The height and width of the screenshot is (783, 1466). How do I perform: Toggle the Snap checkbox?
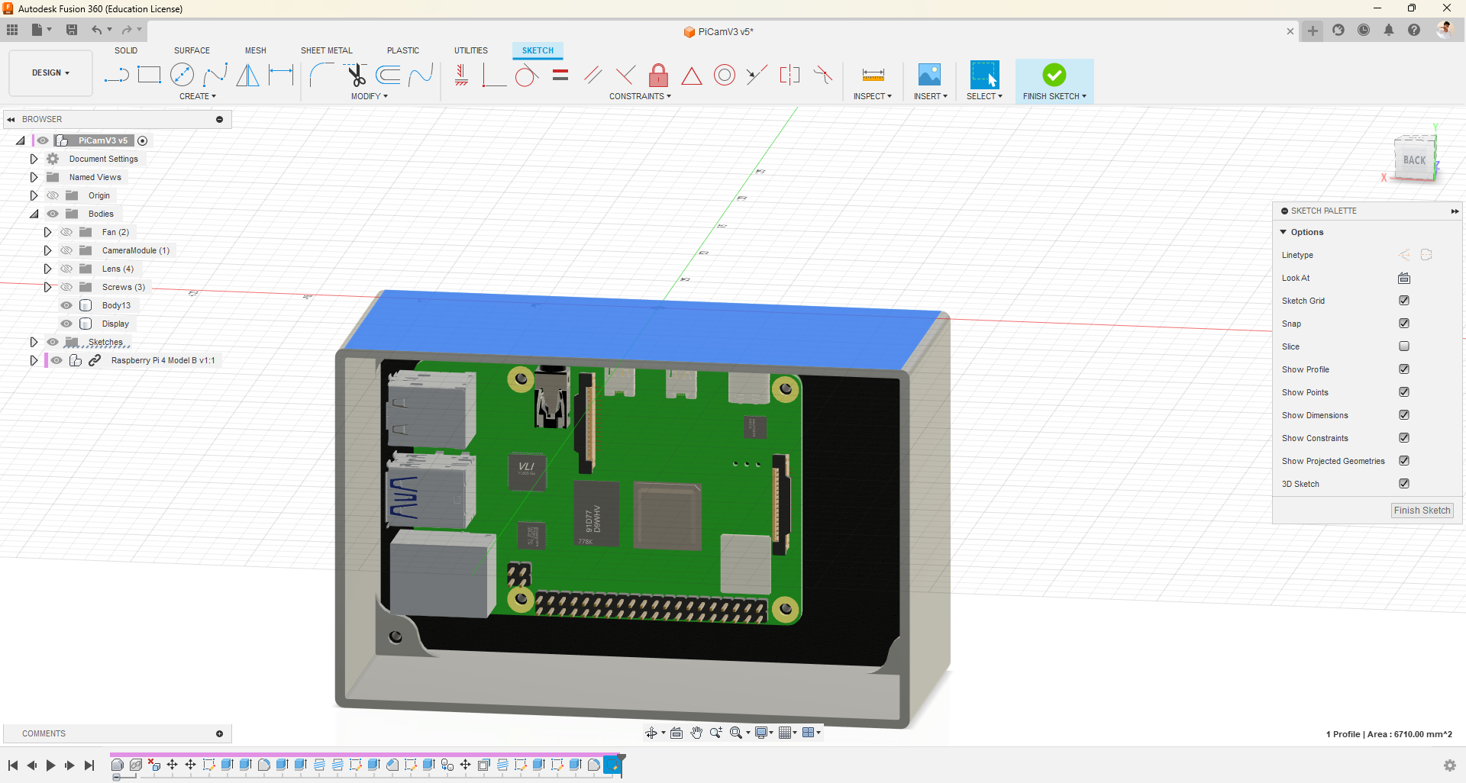tap(1404, 324)
